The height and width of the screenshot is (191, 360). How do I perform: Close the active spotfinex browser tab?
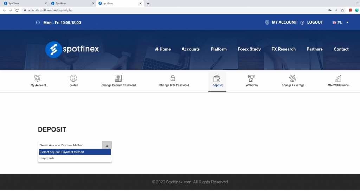pos(141,4)
